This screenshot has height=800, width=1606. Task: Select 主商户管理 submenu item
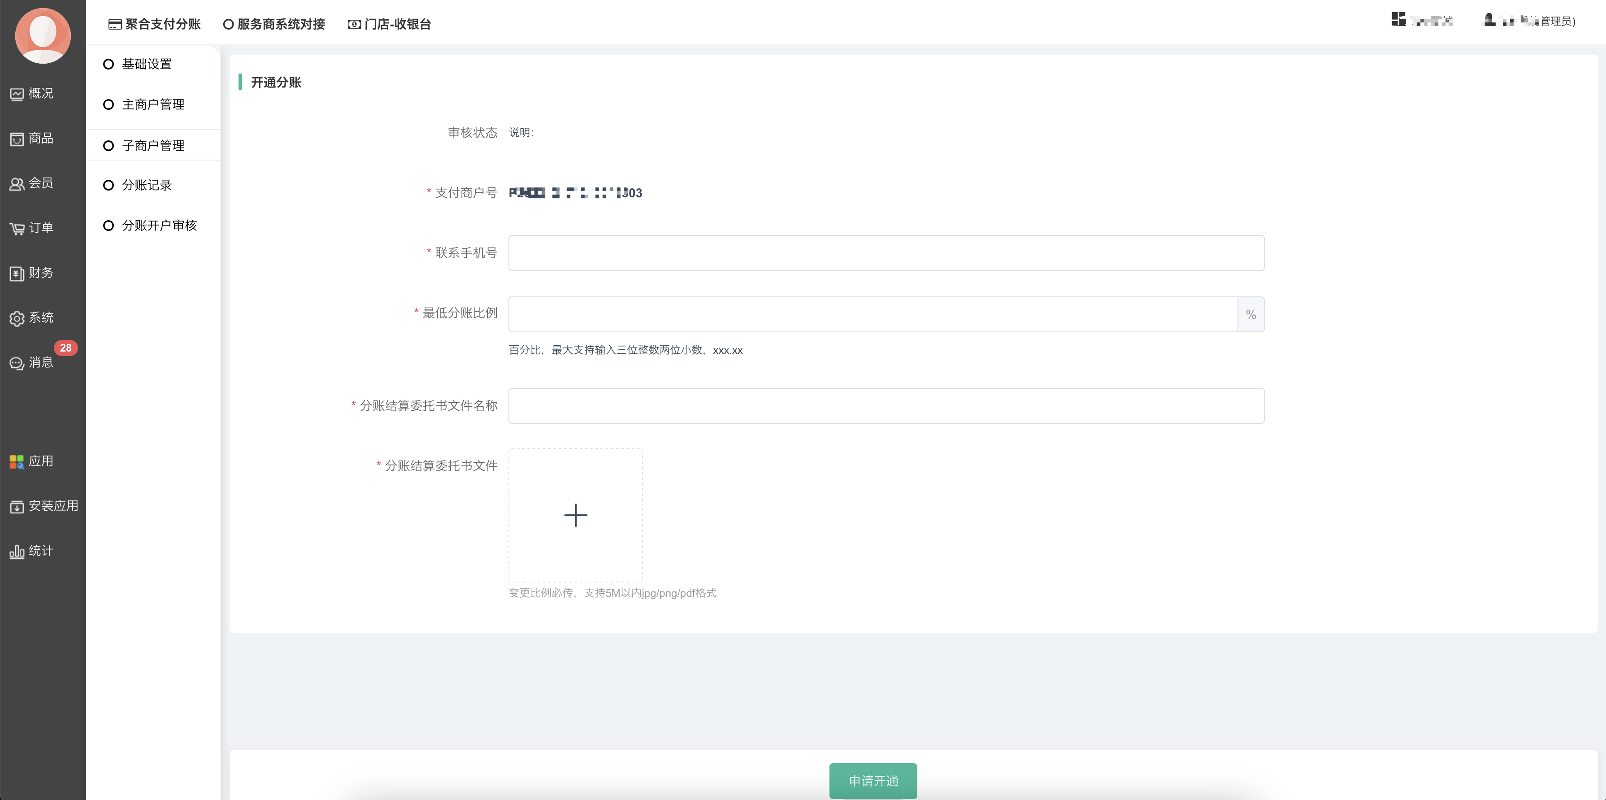point(153,105)
